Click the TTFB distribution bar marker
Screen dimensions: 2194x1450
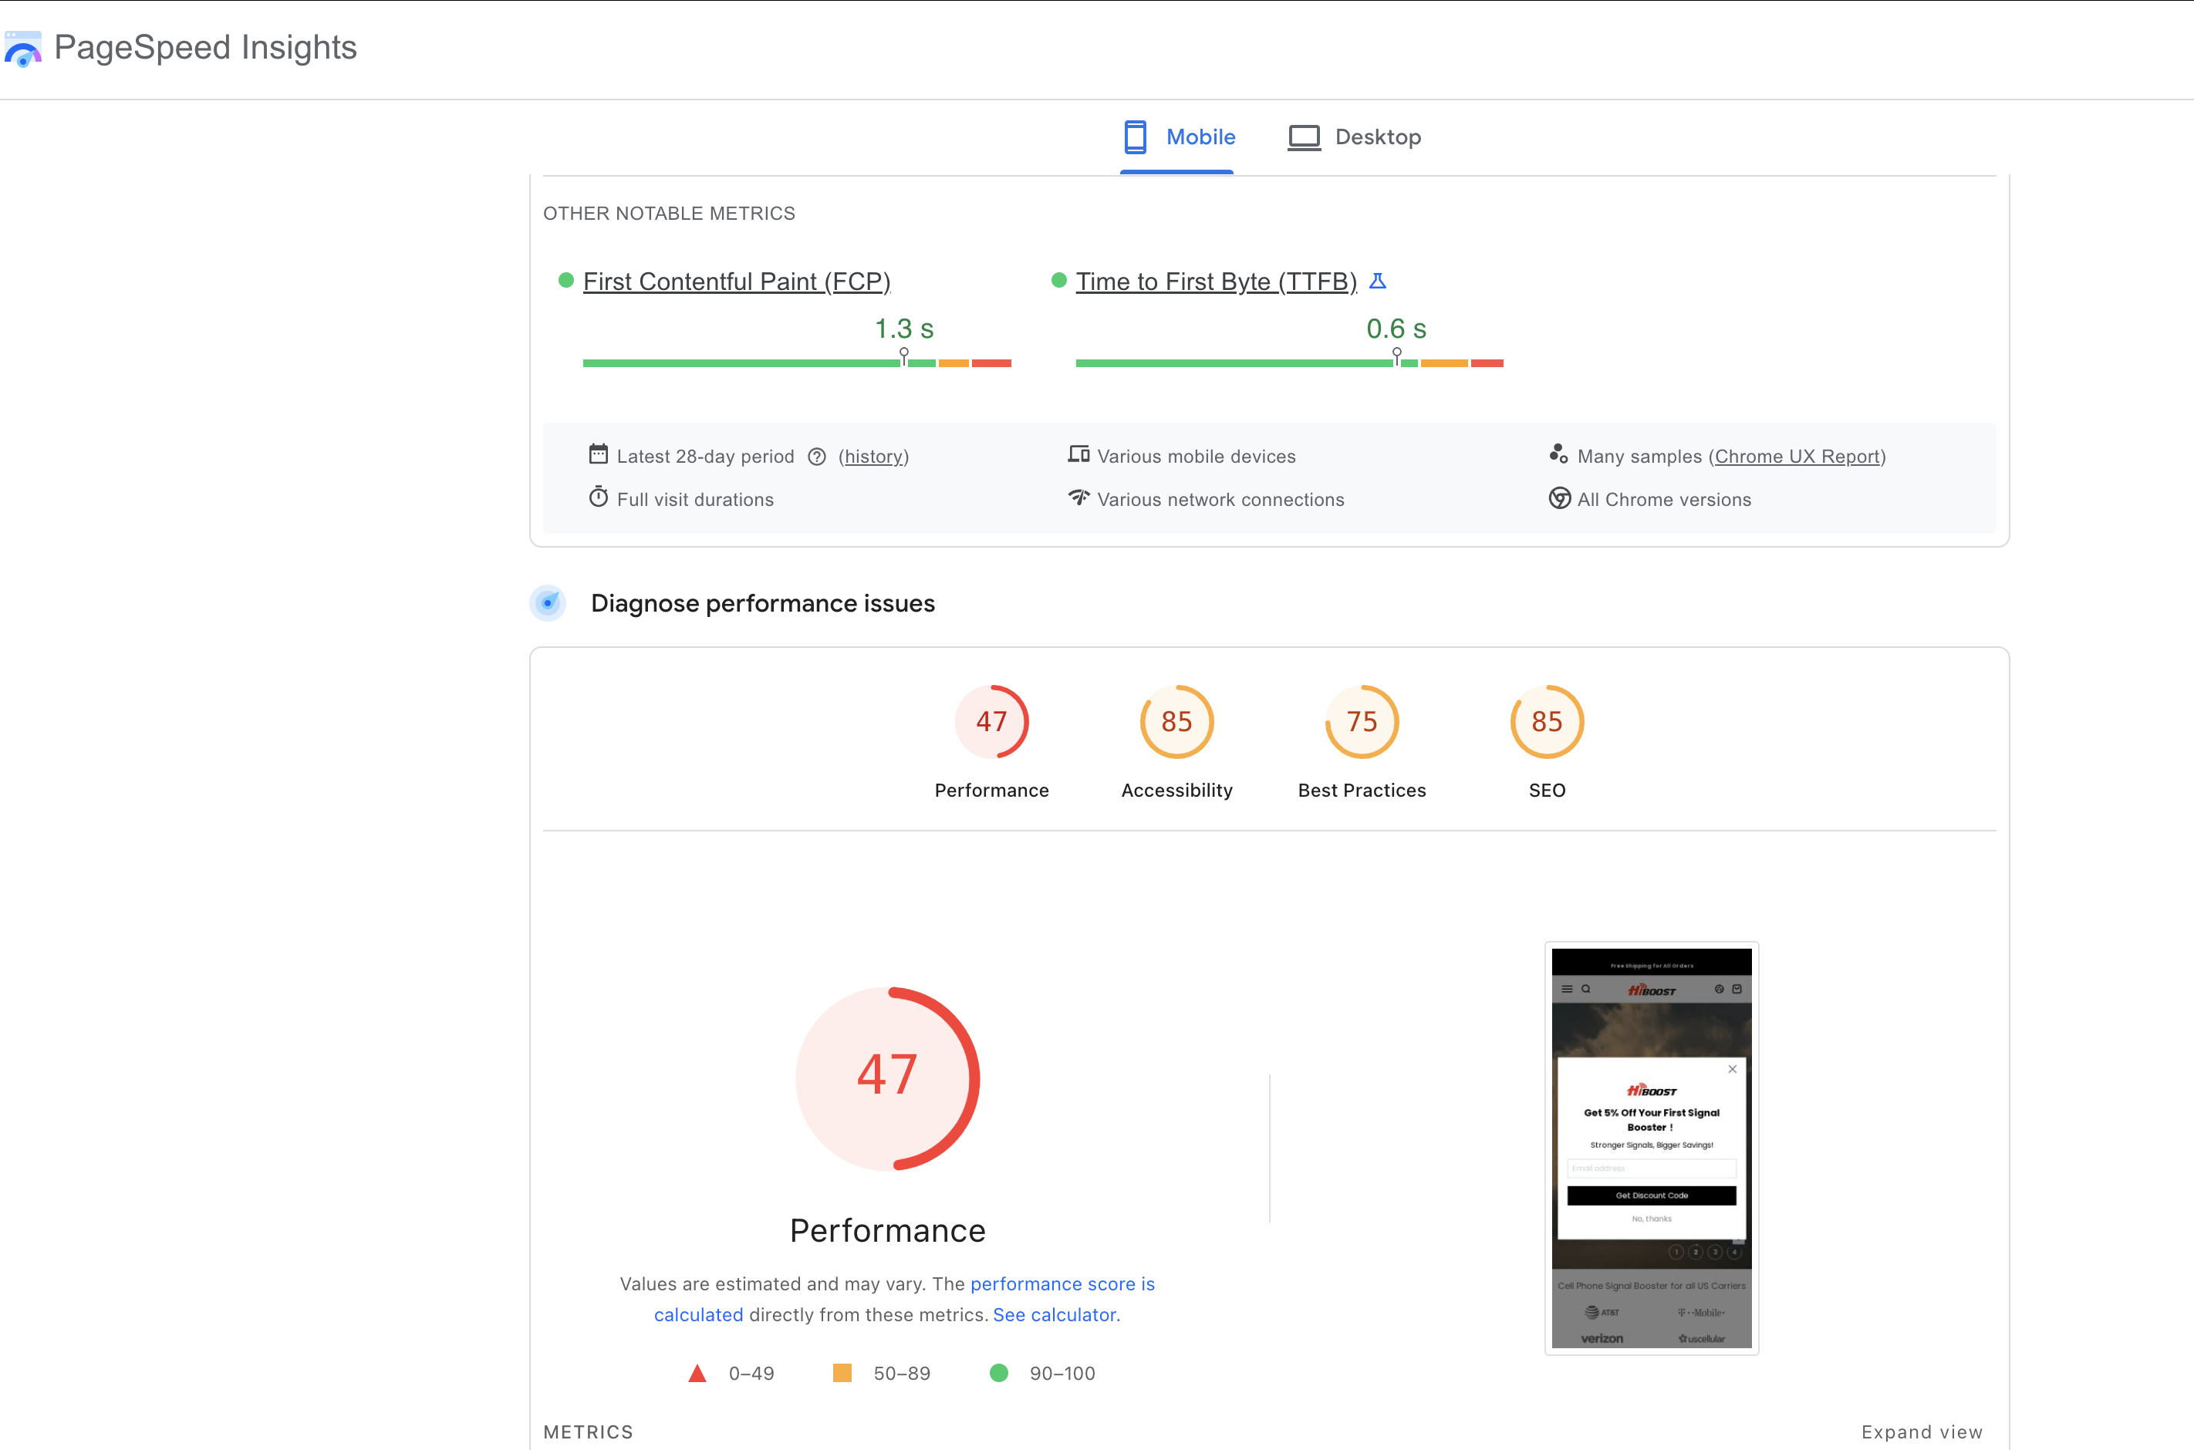pos(1396,358)
